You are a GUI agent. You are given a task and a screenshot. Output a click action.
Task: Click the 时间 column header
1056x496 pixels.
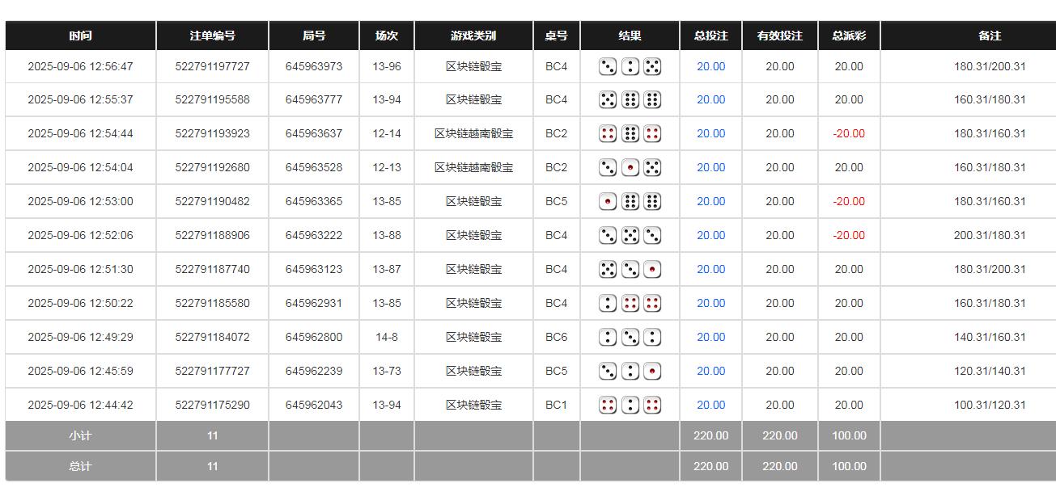click(81, 36)
